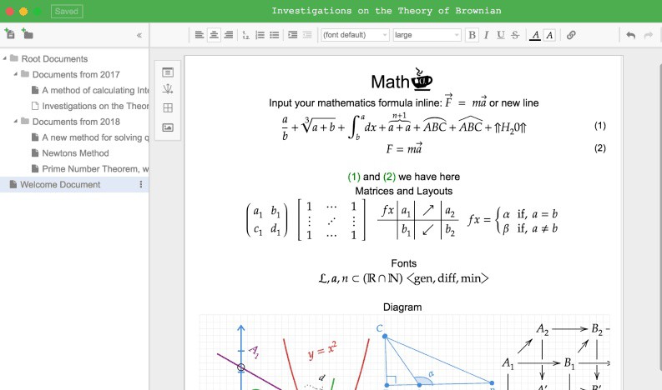Click the 'Diagram' heading text
Image resolution: width=662 pixels, height=390 pixels.
click(x=402, y=307)
